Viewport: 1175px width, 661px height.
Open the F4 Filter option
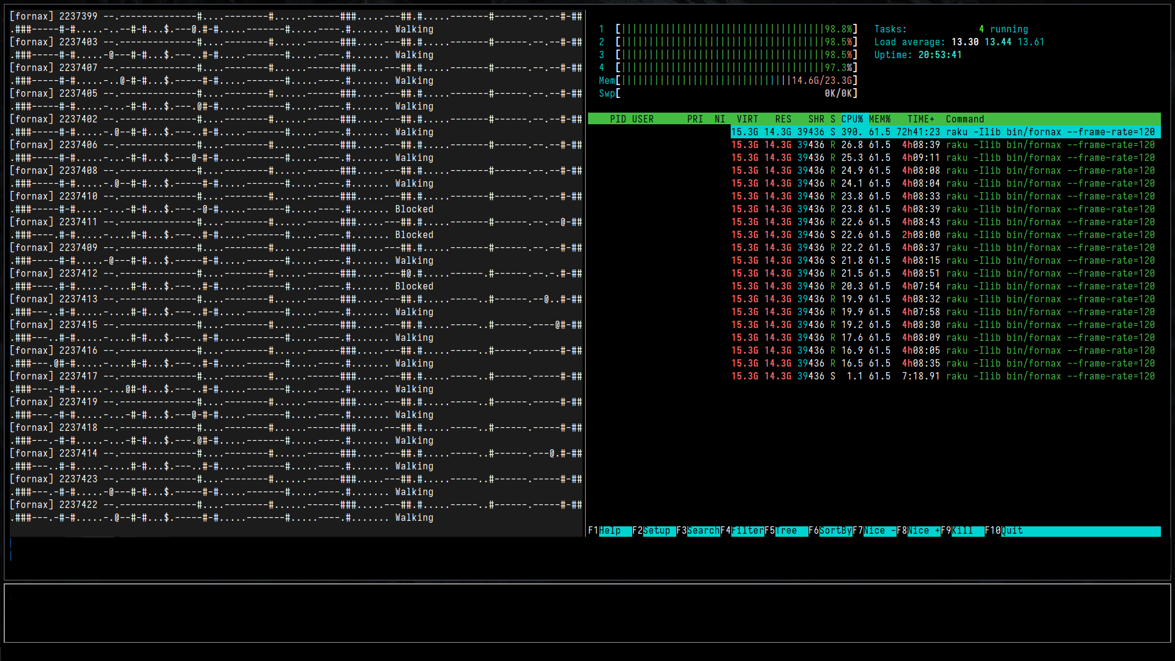point(742,531)
